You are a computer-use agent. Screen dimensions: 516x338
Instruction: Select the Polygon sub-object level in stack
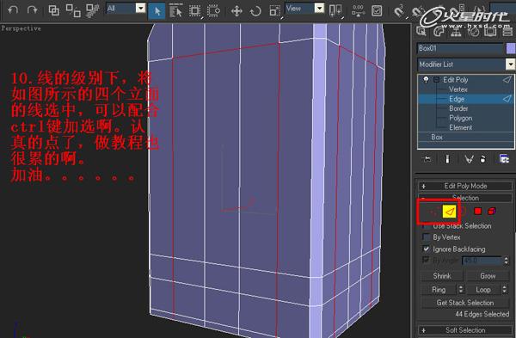point(460,118)
